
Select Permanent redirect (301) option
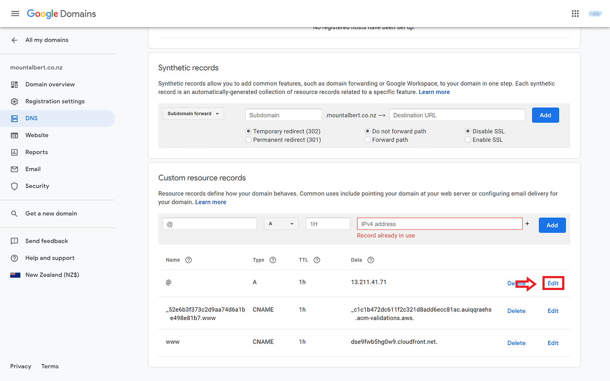click(x=248, y=140)
